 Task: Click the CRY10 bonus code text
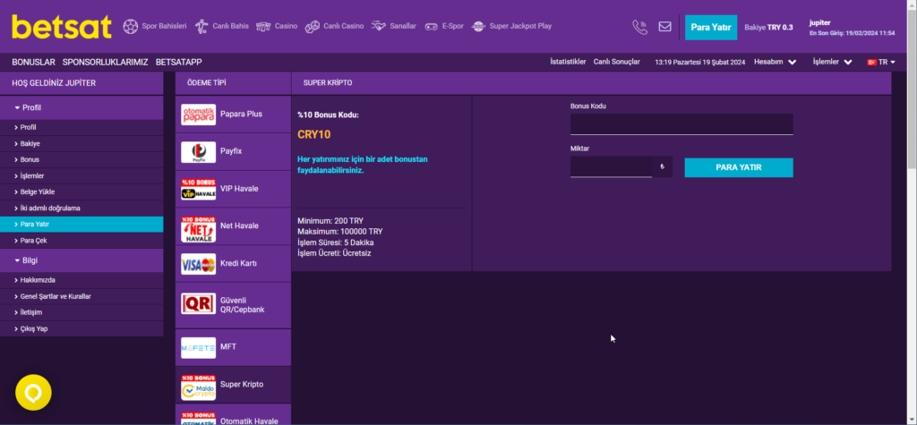tap(314, 134)
